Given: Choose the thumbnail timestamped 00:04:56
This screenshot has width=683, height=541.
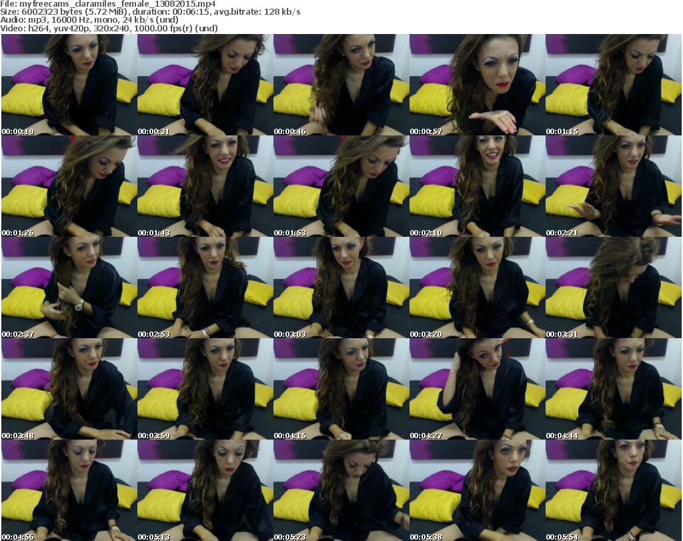Looking at the screenshot, I should pos(69,490).
